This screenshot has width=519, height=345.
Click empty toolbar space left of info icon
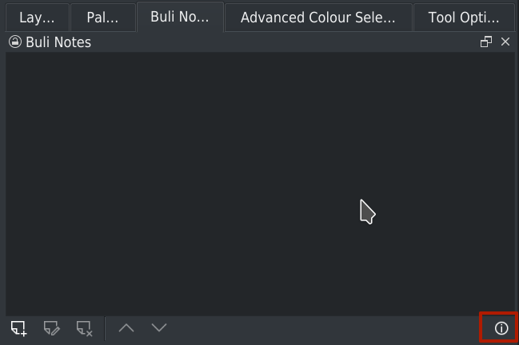(320, 328)
